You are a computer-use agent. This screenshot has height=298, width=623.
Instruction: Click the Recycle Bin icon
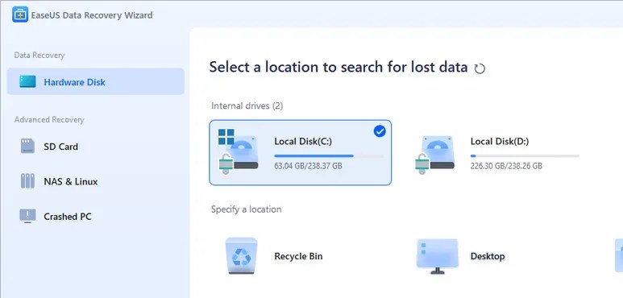(x=241, y=255)
